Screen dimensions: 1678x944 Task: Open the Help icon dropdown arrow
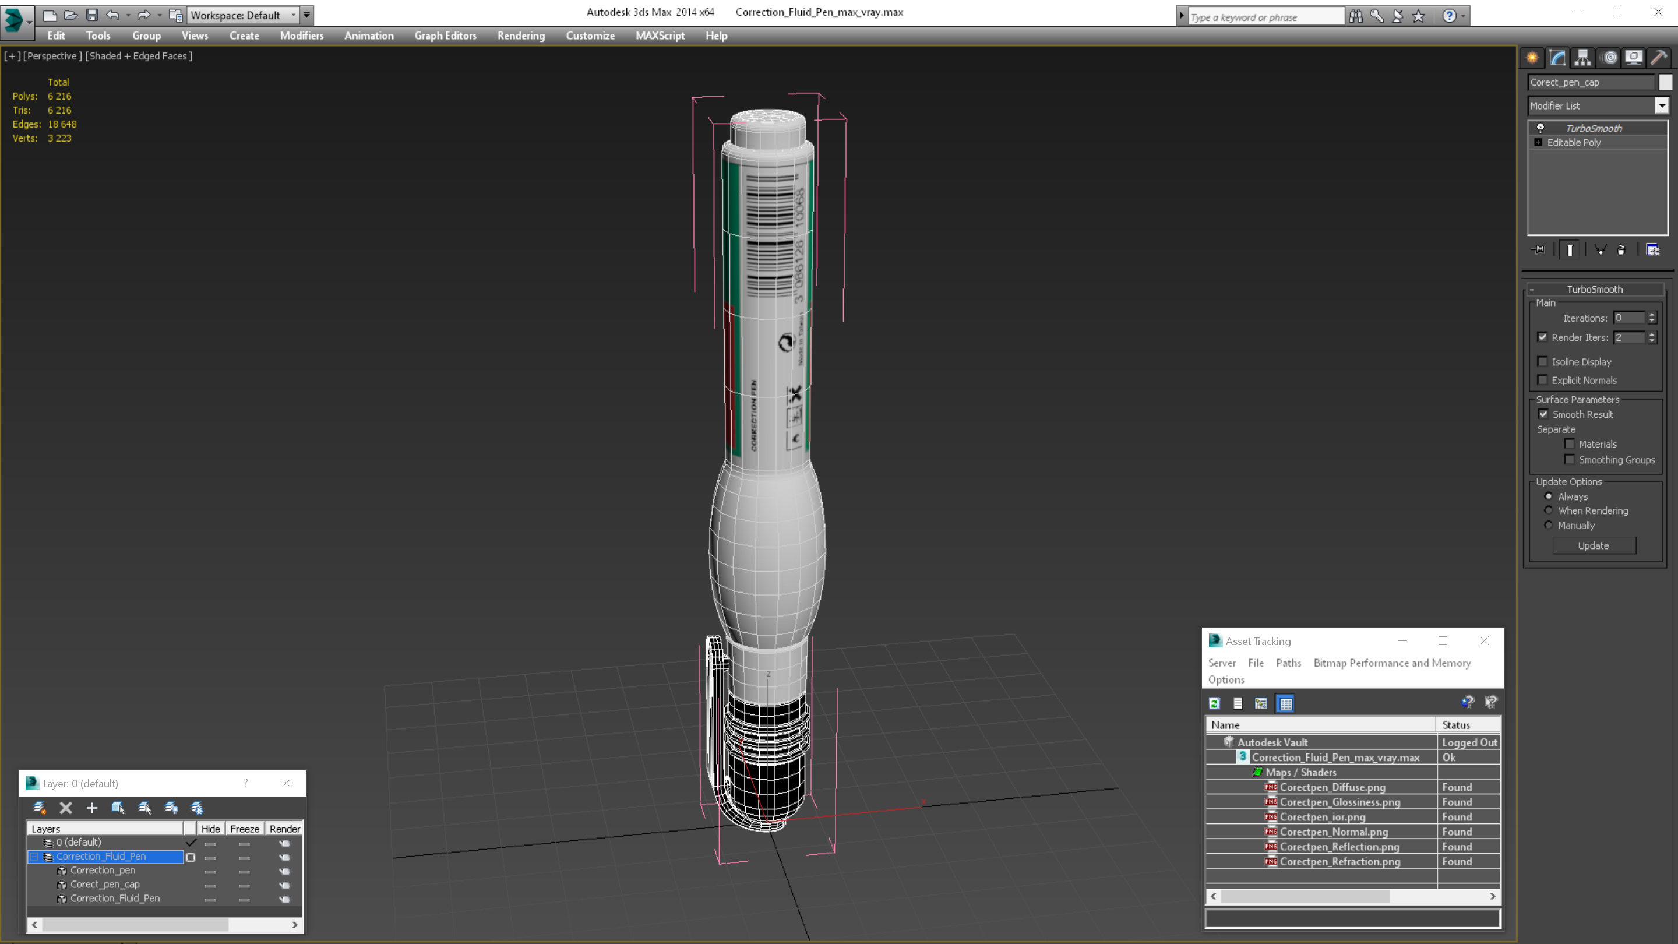pos(1464,16)
